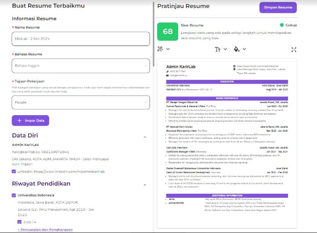
Task: Toggle the GPA 3.82 / 4 checkbox
Action: (x=19, y=222)
